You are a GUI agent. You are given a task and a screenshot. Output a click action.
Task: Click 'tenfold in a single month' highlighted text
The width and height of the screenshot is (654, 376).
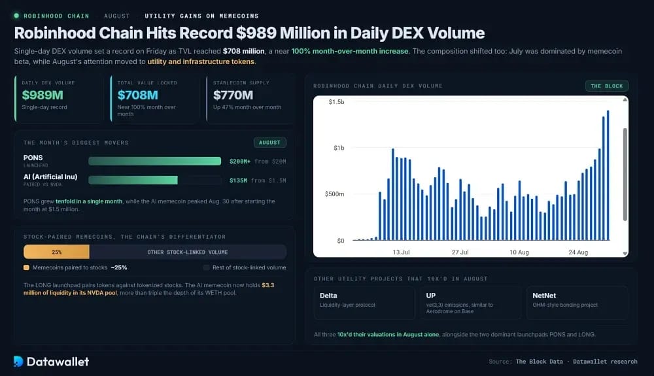click(x=89, y=201)
